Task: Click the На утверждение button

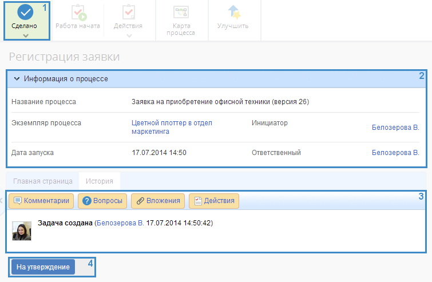Action: pyautogui.click(x=43, y=267)
